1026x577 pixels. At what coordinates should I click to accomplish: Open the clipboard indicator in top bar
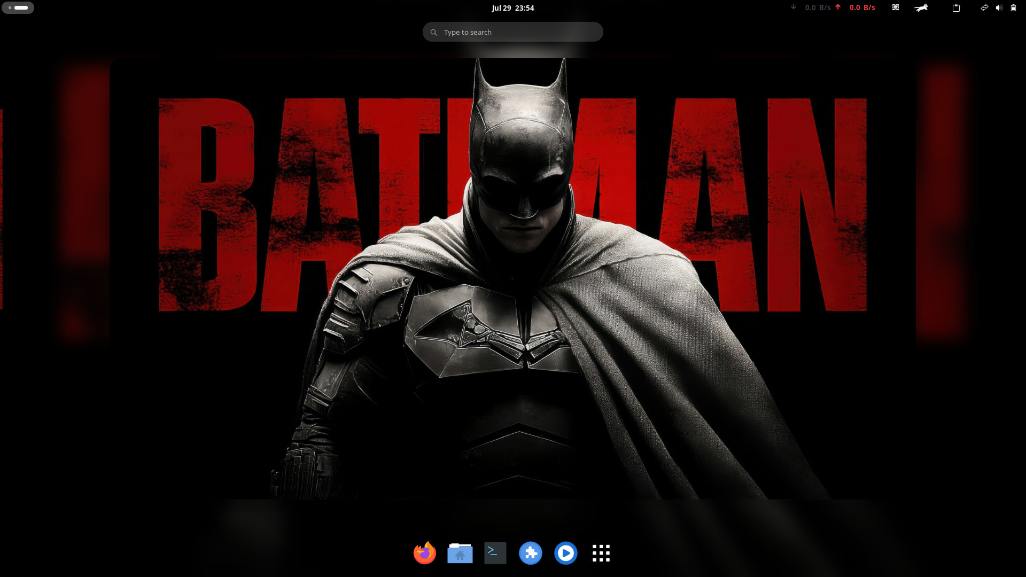957,7
